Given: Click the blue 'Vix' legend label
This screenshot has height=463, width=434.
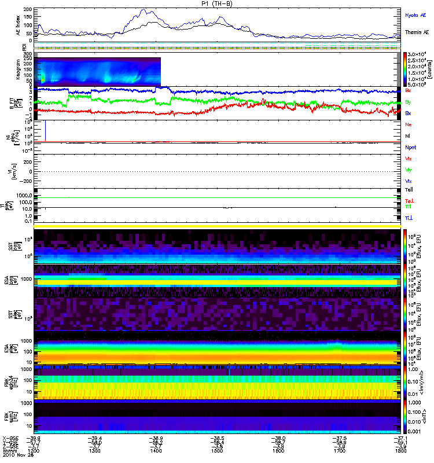Looking at the screenshot, I should (x=409, y=182).
